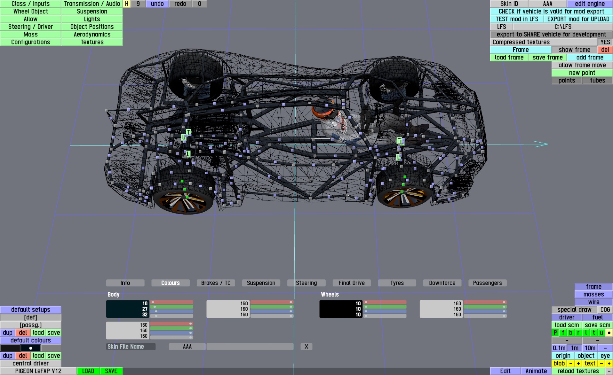The image size is (613, 375).
Task: Toggle wire display mode
Action: (593, 302)
